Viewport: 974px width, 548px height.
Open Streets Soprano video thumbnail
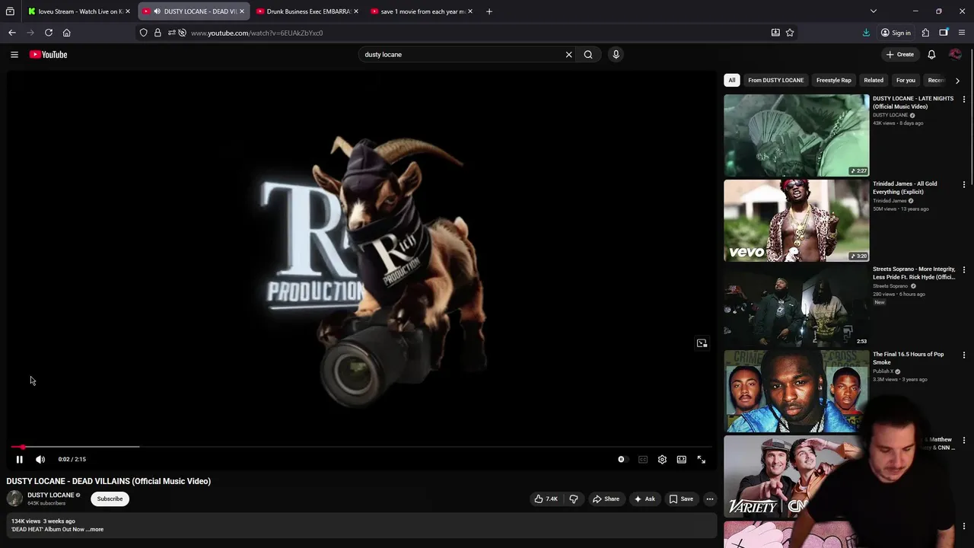796,306
